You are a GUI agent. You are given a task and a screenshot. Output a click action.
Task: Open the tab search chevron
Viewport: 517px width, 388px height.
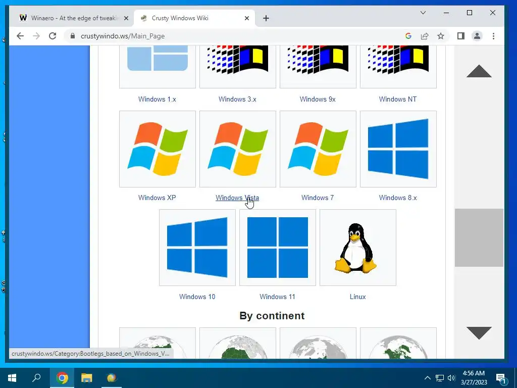pos(423,13)
